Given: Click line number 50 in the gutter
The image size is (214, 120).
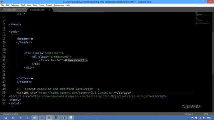Looking at the screenshot, I should pos(4,93).
